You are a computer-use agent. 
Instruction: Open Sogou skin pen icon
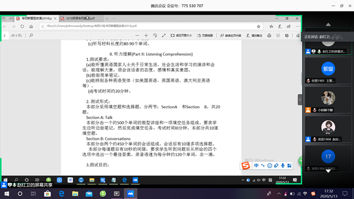click(276, 166)
